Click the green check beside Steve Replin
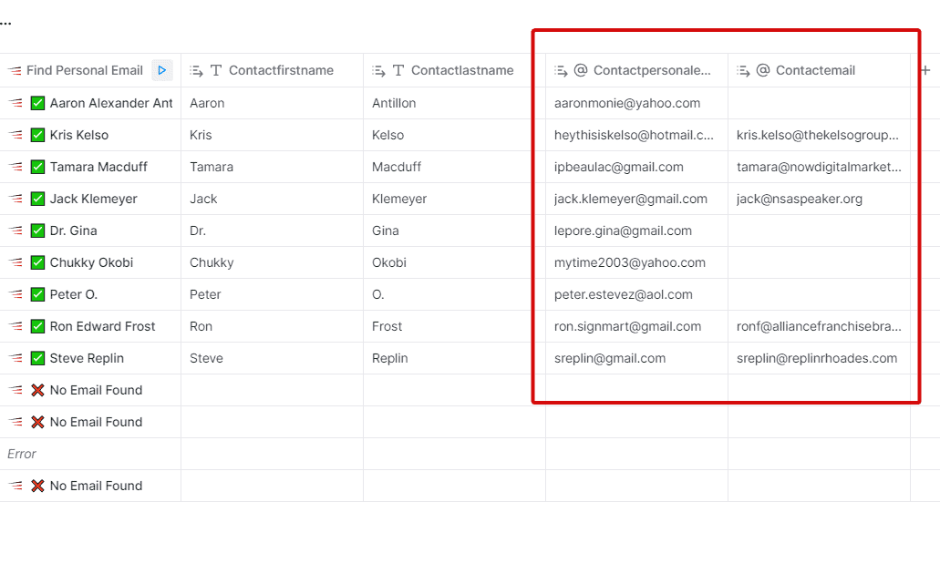This screenshot has height=574, width=940. [x=37, y=358]
